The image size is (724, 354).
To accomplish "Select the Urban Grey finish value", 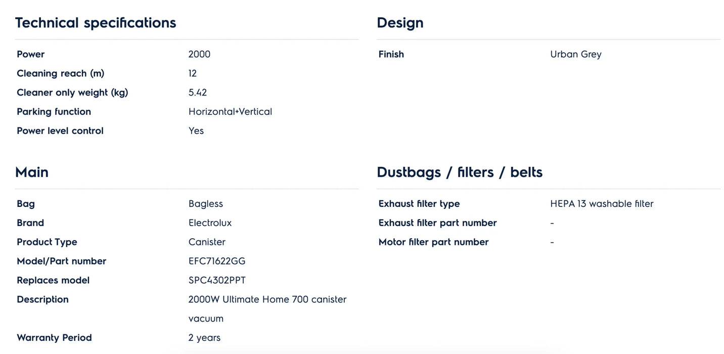I will pos(576,54).
